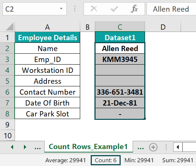Click the Car Park Slot cell
Image resolution: width=196 pixels, height=166 pixels.
pos(47,114)
